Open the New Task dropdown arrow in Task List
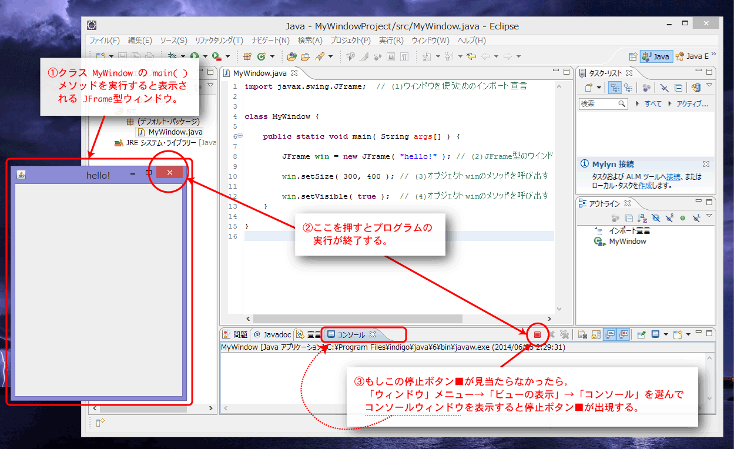 click(599, 88)
